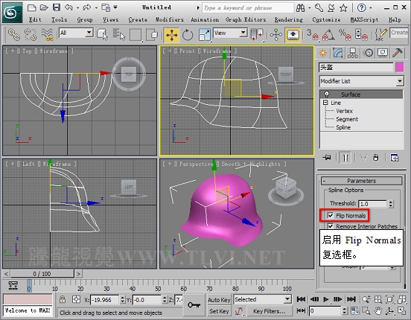Screen dimensions: 411x320
Task: Open the Key Filters button
Action: [x=269, y=311]
